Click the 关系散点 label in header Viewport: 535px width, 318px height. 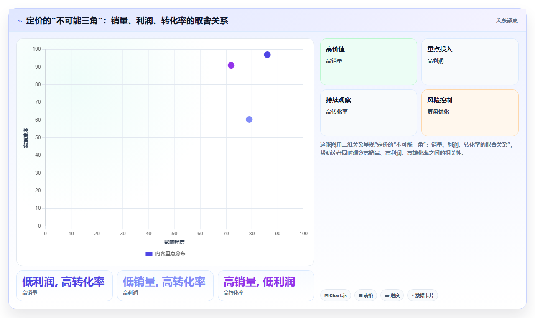tap(507, 20)
